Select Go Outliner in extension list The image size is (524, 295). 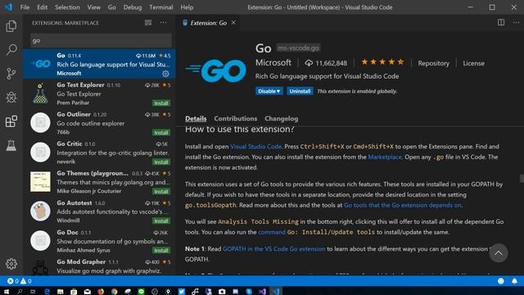pyautogui.click(x=99, y=123)
